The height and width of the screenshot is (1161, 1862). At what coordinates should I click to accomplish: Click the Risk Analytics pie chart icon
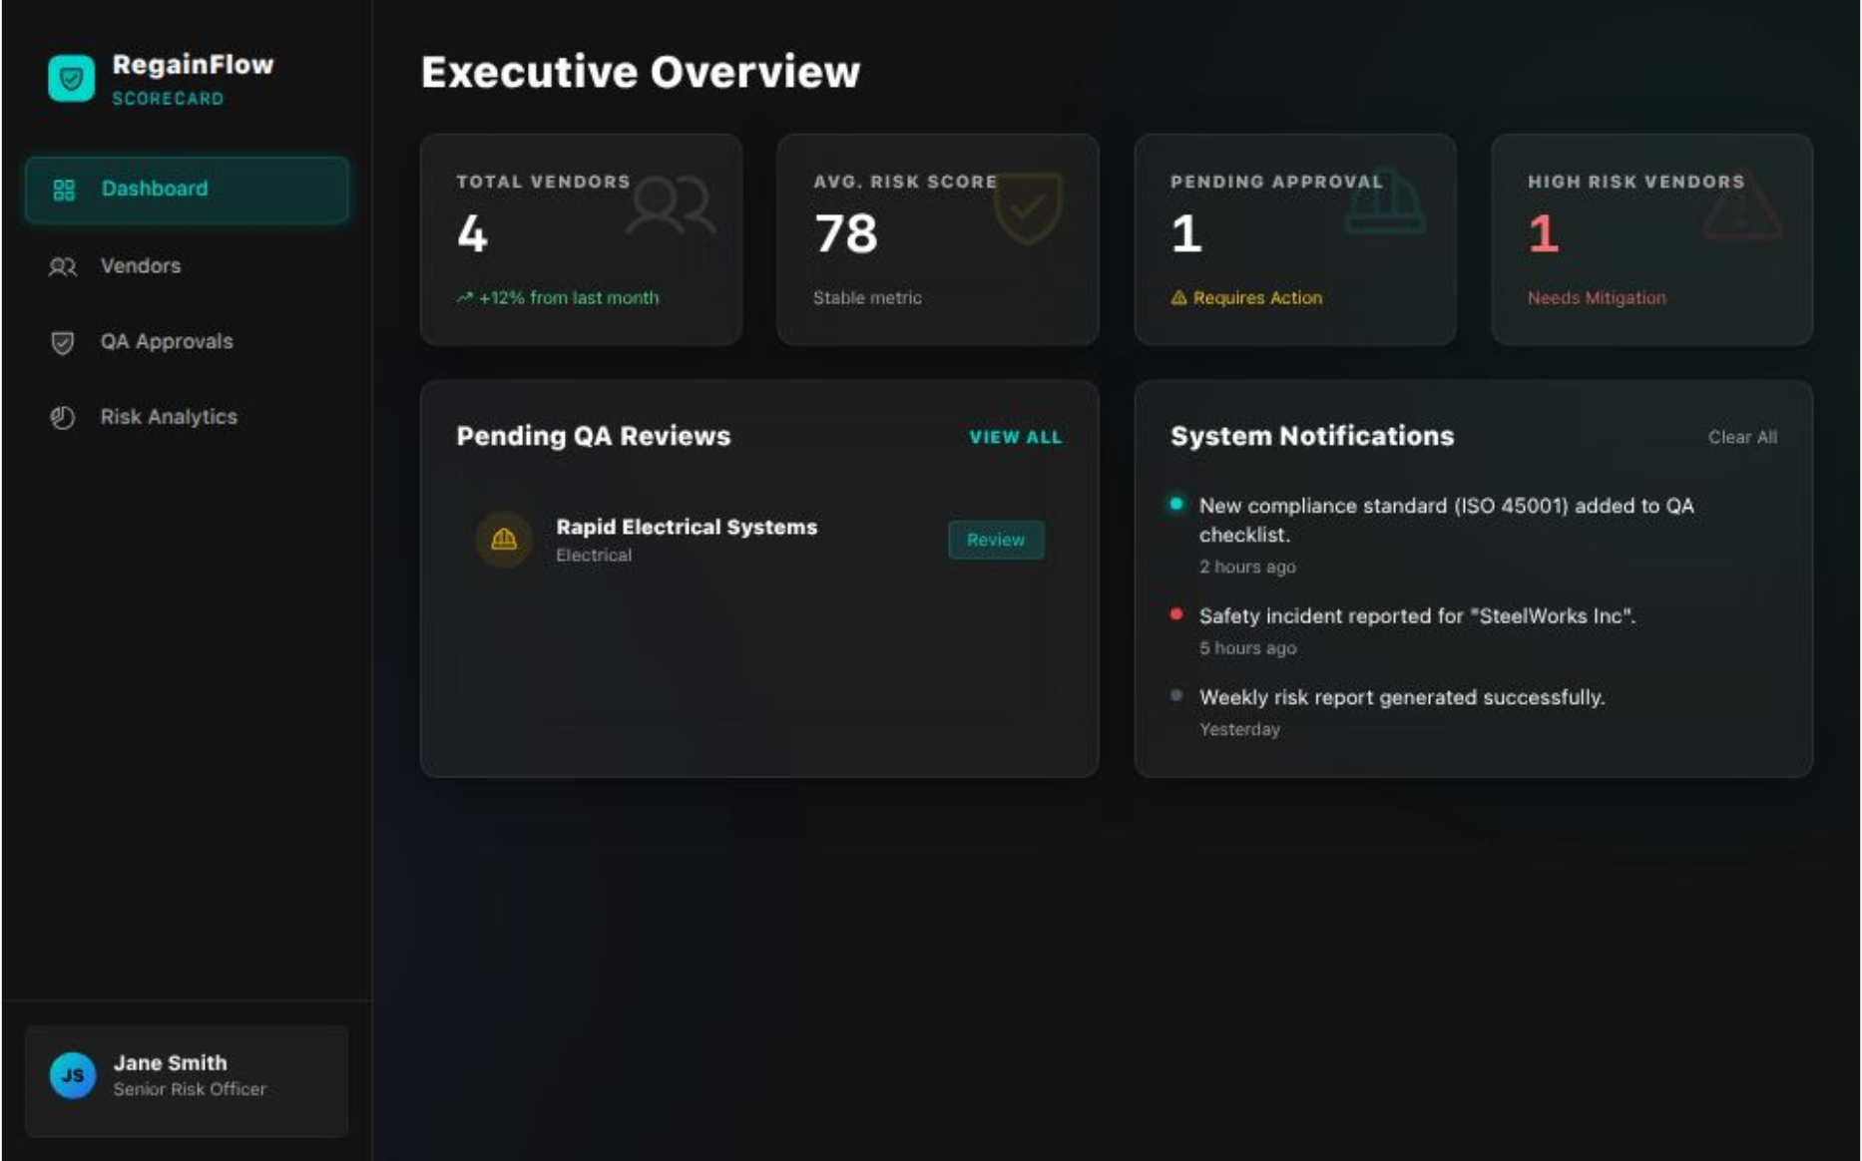(61, 417)
